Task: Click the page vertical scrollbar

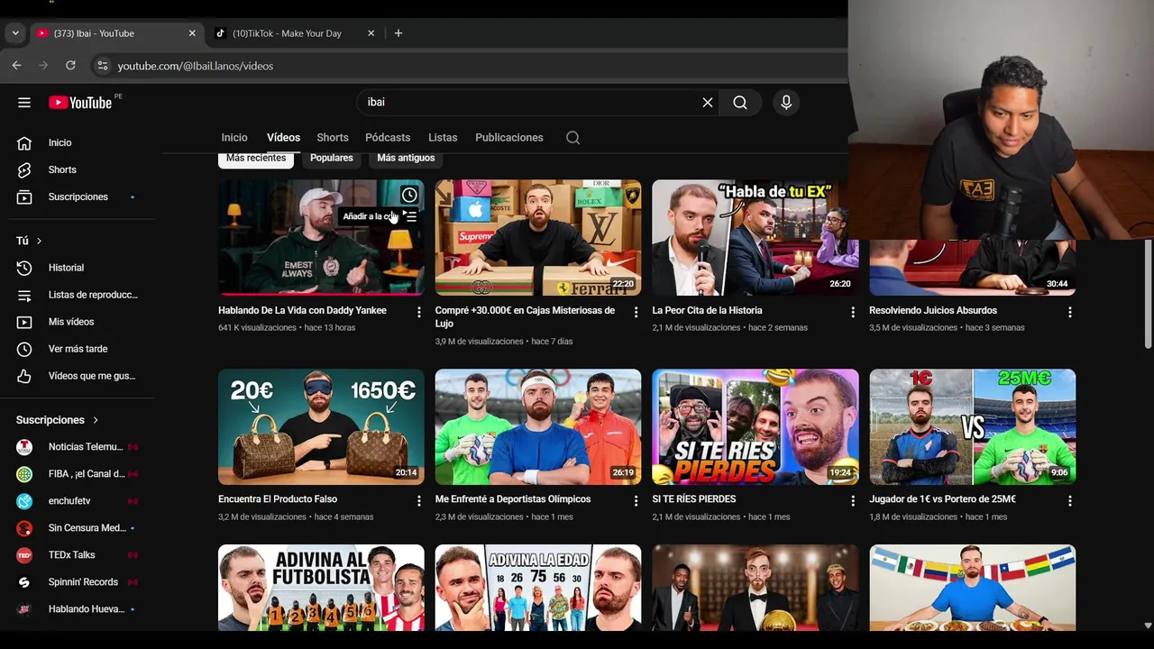Action: click(x=1148, y=295)
